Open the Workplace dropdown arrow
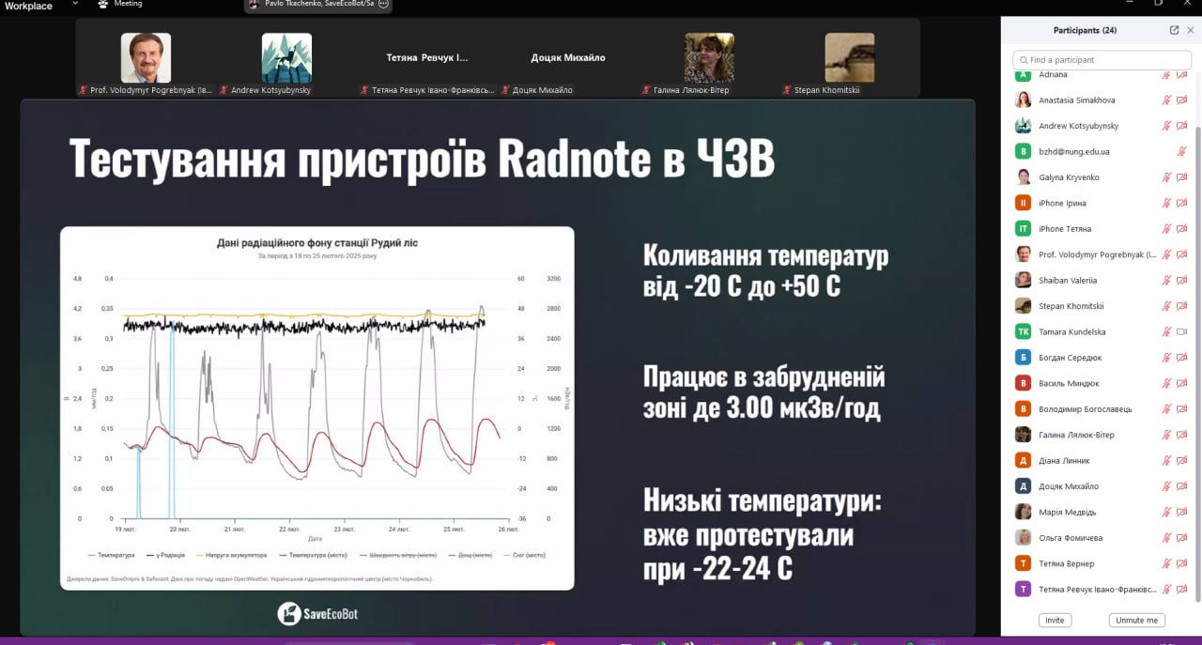1202x645 pixels. click(x=75, y=5)
